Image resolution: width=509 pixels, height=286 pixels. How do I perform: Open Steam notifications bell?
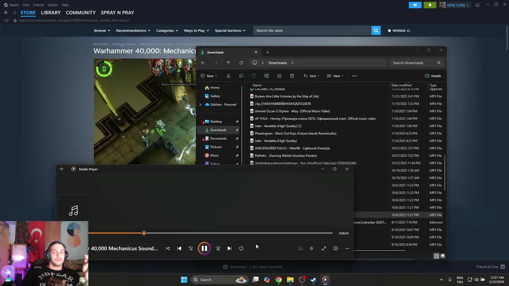[430, 5]
